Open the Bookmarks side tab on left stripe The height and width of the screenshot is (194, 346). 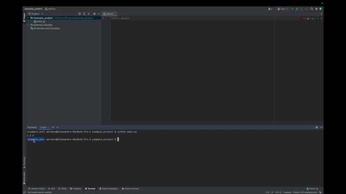[24, 178]
